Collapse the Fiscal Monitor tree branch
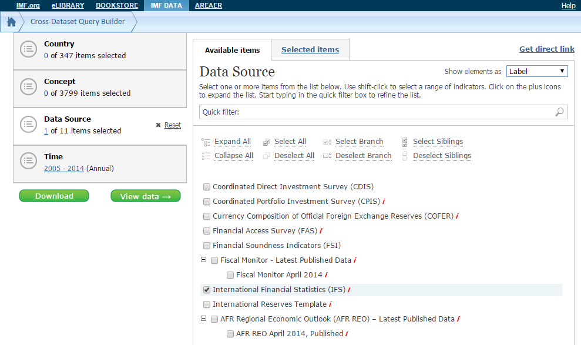This screenshot has width=581, height=345. [x=204, y=260]
